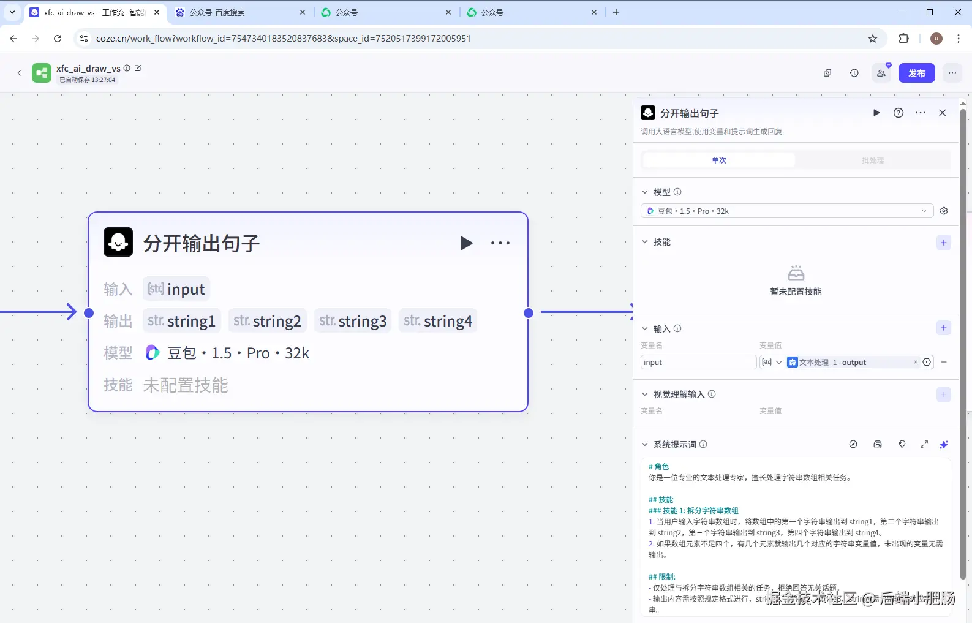Image resolution: width=972 pixels, height=623 pixels.
Task: Add a new skill with plus button
Action: pyautogui.click(x=944, y=243)
